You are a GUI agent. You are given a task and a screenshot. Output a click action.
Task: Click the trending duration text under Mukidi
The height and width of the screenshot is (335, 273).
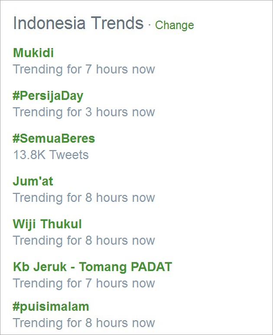point(84,69)
